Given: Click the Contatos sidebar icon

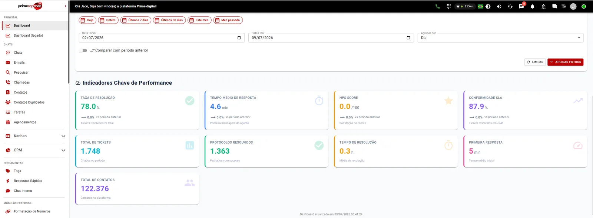Looking at the screenshot, I should (8, 92).
